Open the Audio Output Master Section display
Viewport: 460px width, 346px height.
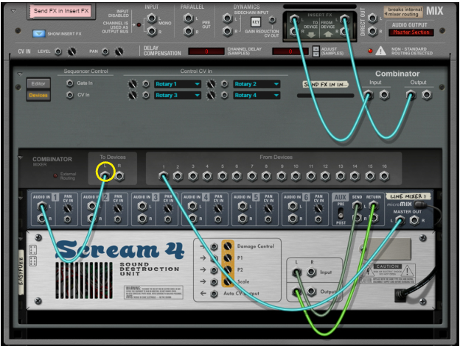(411, 32)
